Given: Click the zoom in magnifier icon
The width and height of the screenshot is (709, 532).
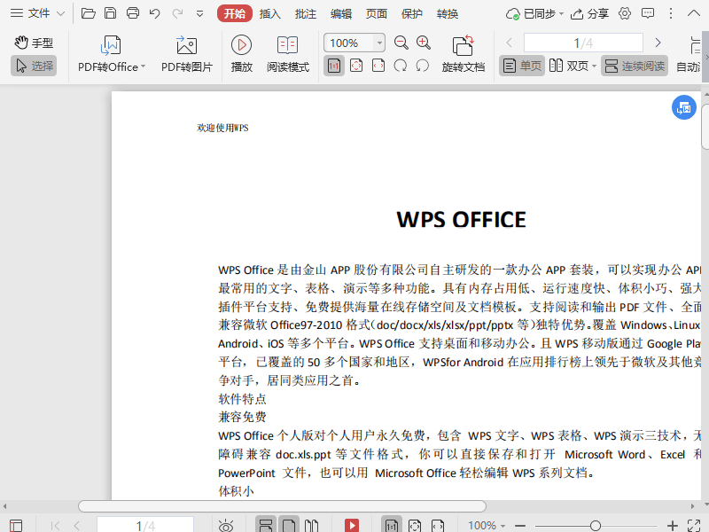Looking at the screenshot, I should coord(424,43).
